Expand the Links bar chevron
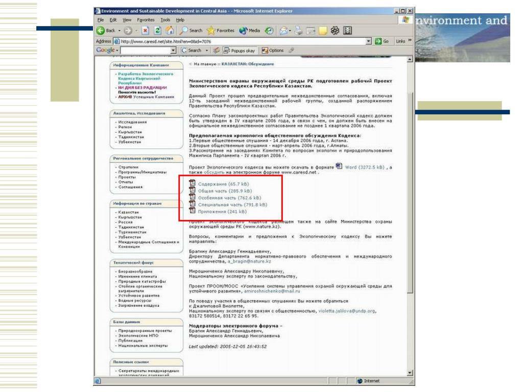 410,41
